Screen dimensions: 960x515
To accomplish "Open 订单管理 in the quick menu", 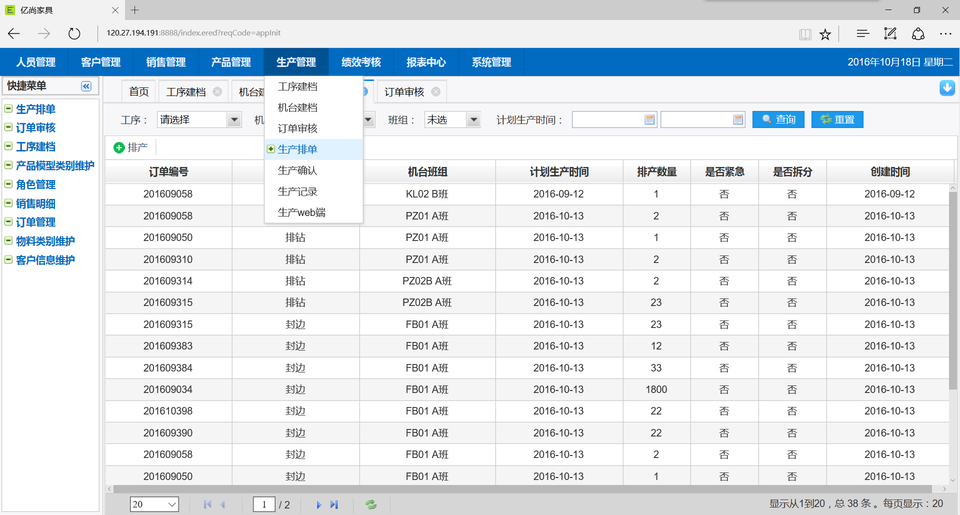I will point(35,222).
